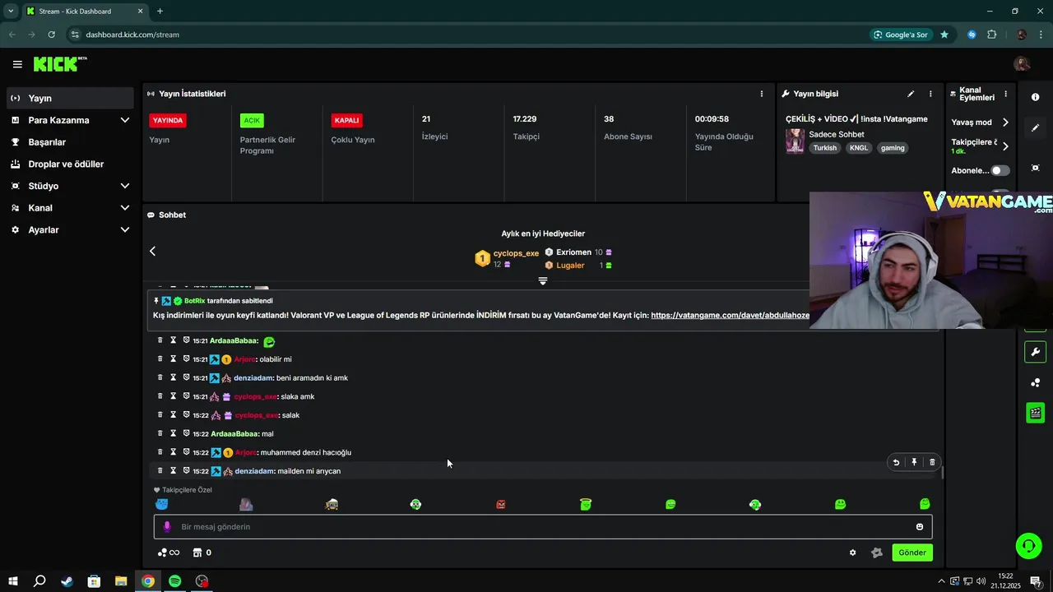Click the three-dots cluster icon in right sidebar
This screenshot has height=592, width=1053.
1035,382
